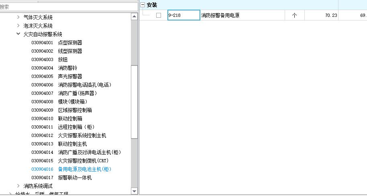Expand the 泡沫灭火系统 tree node
The image size is (367, 196).
click(18, 26)
